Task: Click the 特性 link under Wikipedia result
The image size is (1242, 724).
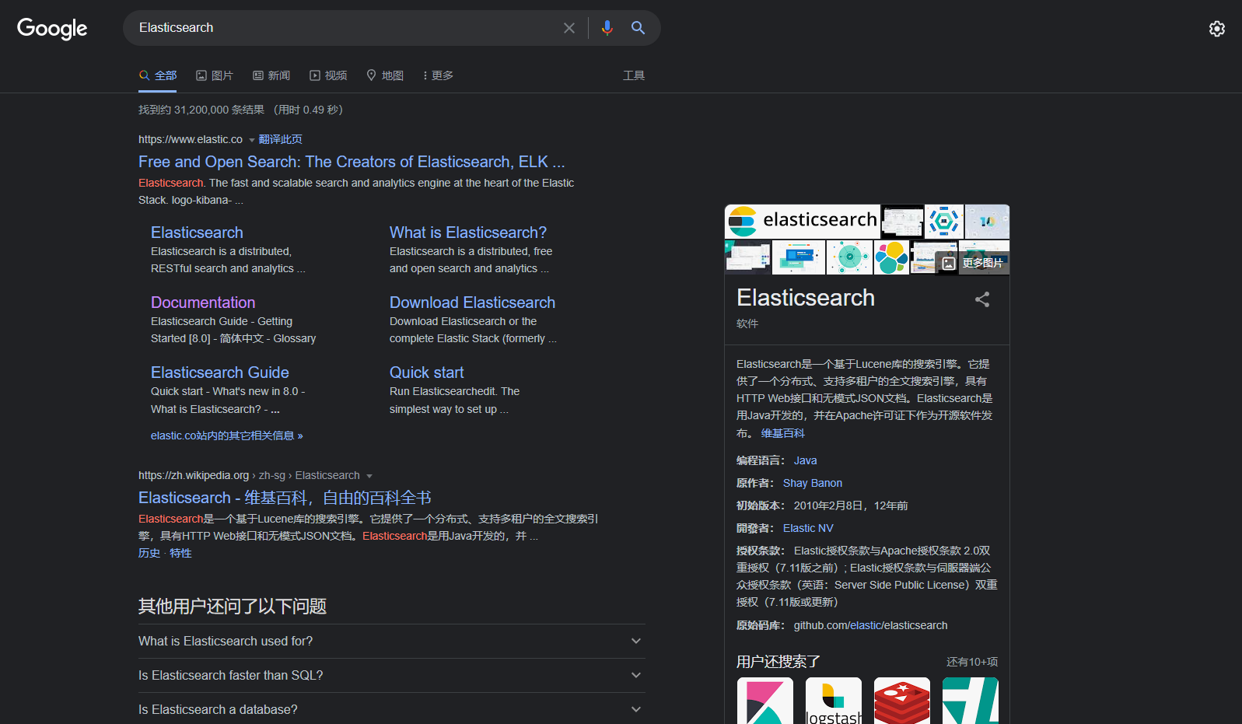Action: [180, 553]
